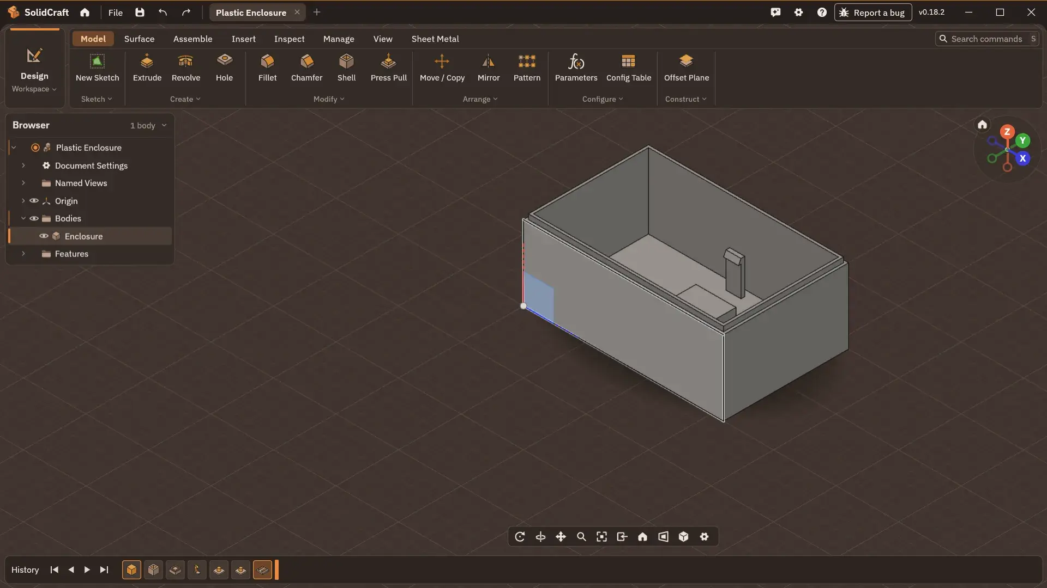Collapse the Bodies folder
The height and width of the screenshot is (588, 1047).
[x=23, y=218]
